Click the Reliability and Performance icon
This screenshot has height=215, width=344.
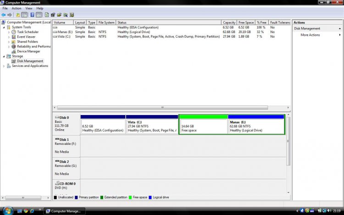point(14,46)
